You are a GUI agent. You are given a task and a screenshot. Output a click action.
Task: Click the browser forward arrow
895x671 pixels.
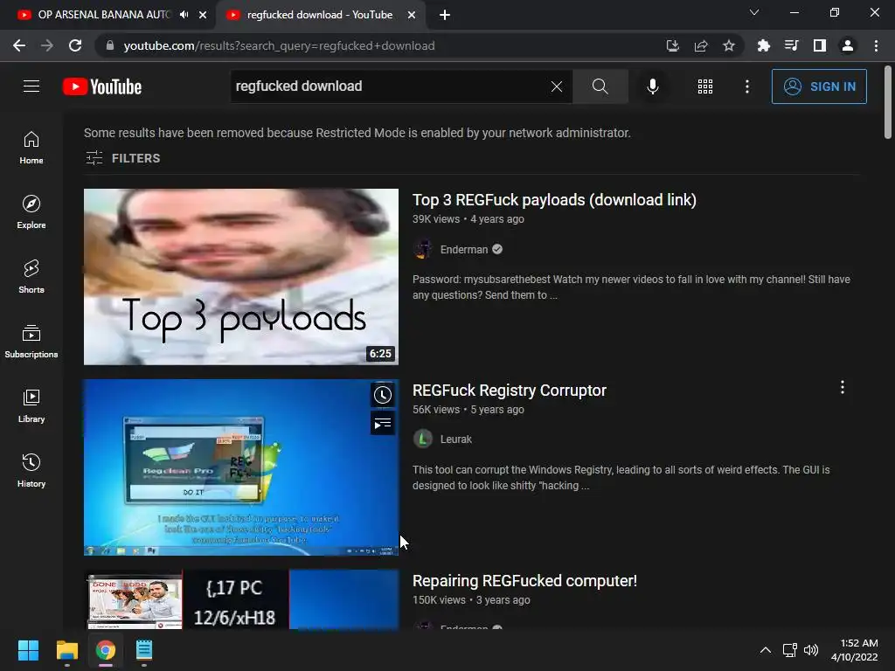click(47, 45)
